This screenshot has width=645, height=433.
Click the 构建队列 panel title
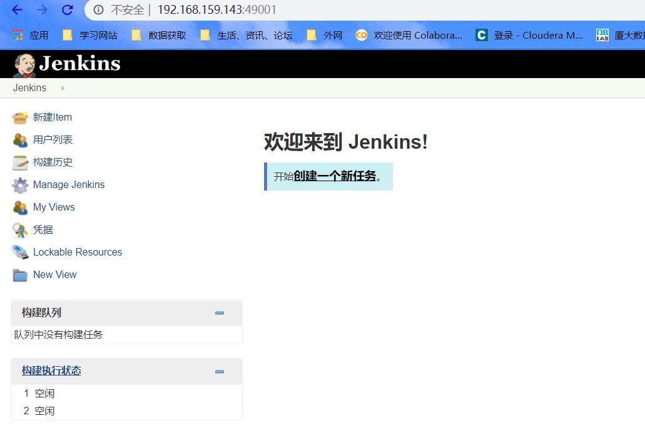[41, 313]
